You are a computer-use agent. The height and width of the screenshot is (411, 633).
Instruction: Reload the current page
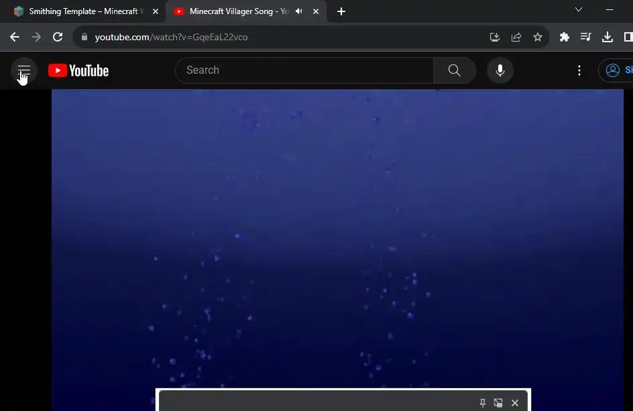click(58, 37)
